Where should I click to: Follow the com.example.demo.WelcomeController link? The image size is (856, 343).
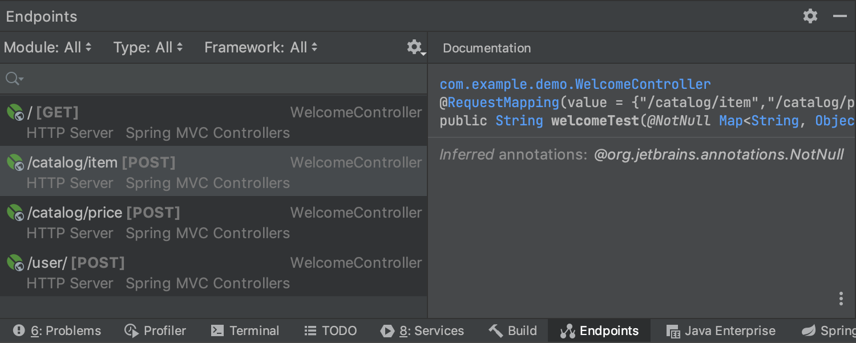pos(575,84)
